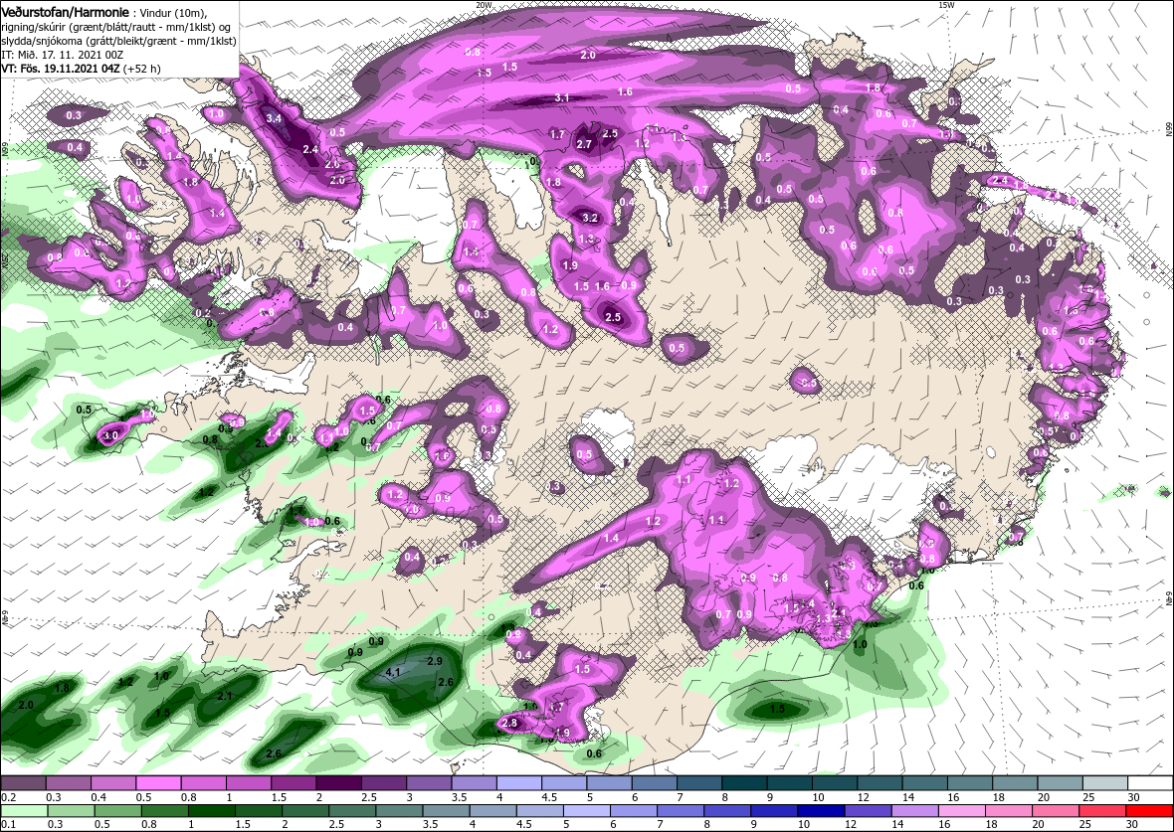Select the bright pink 0.5 swatch in snow legend

[x=159, y=782]
